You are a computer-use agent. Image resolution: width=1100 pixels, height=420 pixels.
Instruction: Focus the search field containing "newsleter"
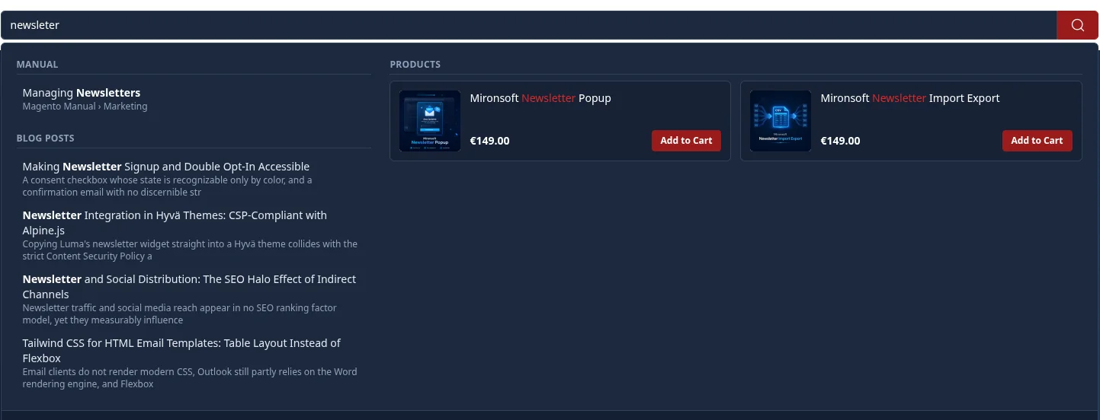click(528, 25)
